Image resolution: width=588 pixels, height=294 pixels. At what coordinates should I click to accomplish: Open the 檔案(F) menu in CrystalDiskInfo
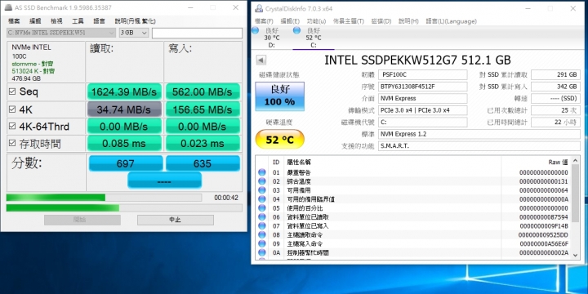[x=264, y=21]
